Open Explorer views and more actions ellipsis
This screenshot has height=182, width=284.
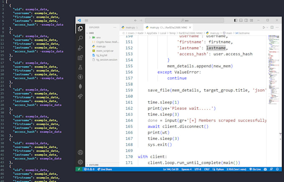coord(115,28)
